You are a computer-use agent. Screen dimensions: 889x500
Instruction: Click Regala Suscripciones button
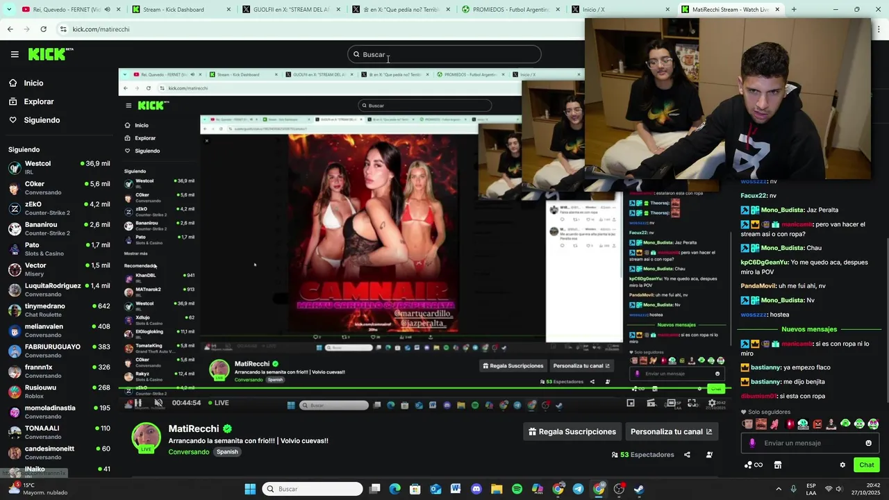pyautogui.click(x=572, y=432)
